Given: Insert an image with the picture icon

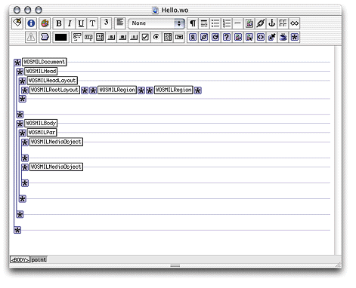Looking at the screenshot, I should 249,23.
